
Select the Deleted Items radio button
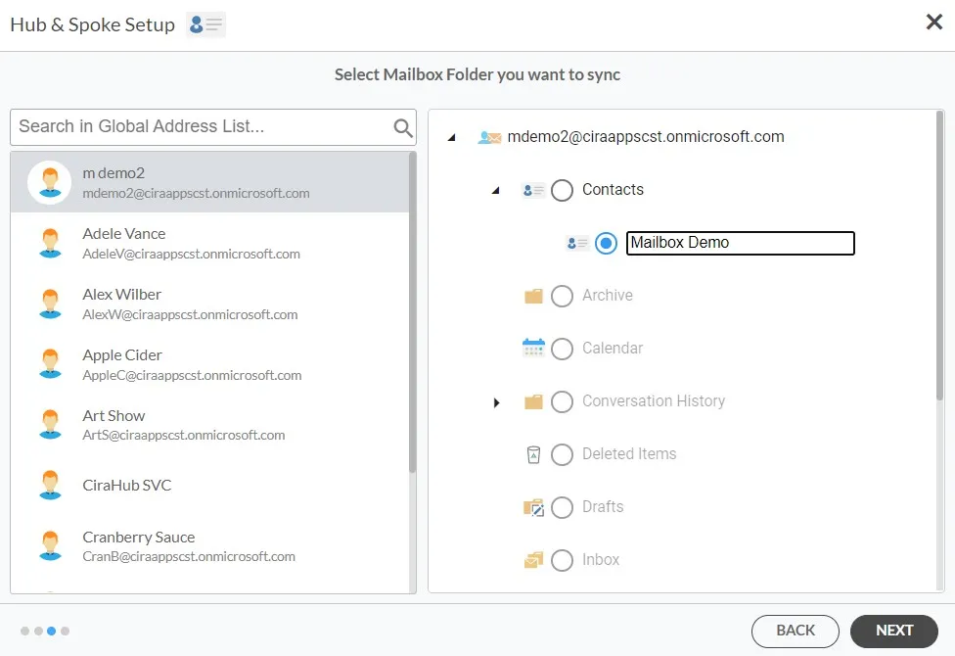point(563,455)
